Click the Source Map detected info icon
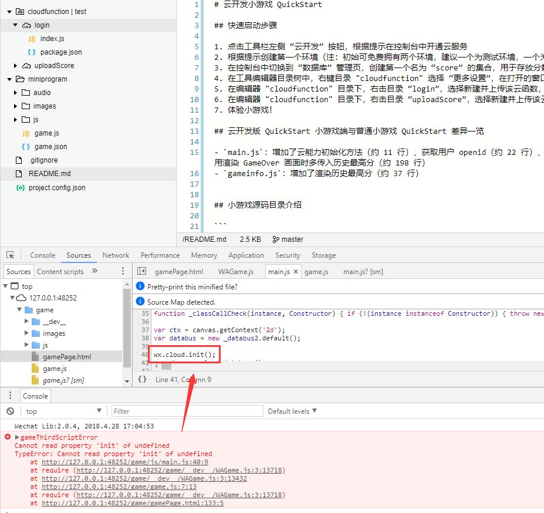The image size is (544, 513). tap(140, 301)
